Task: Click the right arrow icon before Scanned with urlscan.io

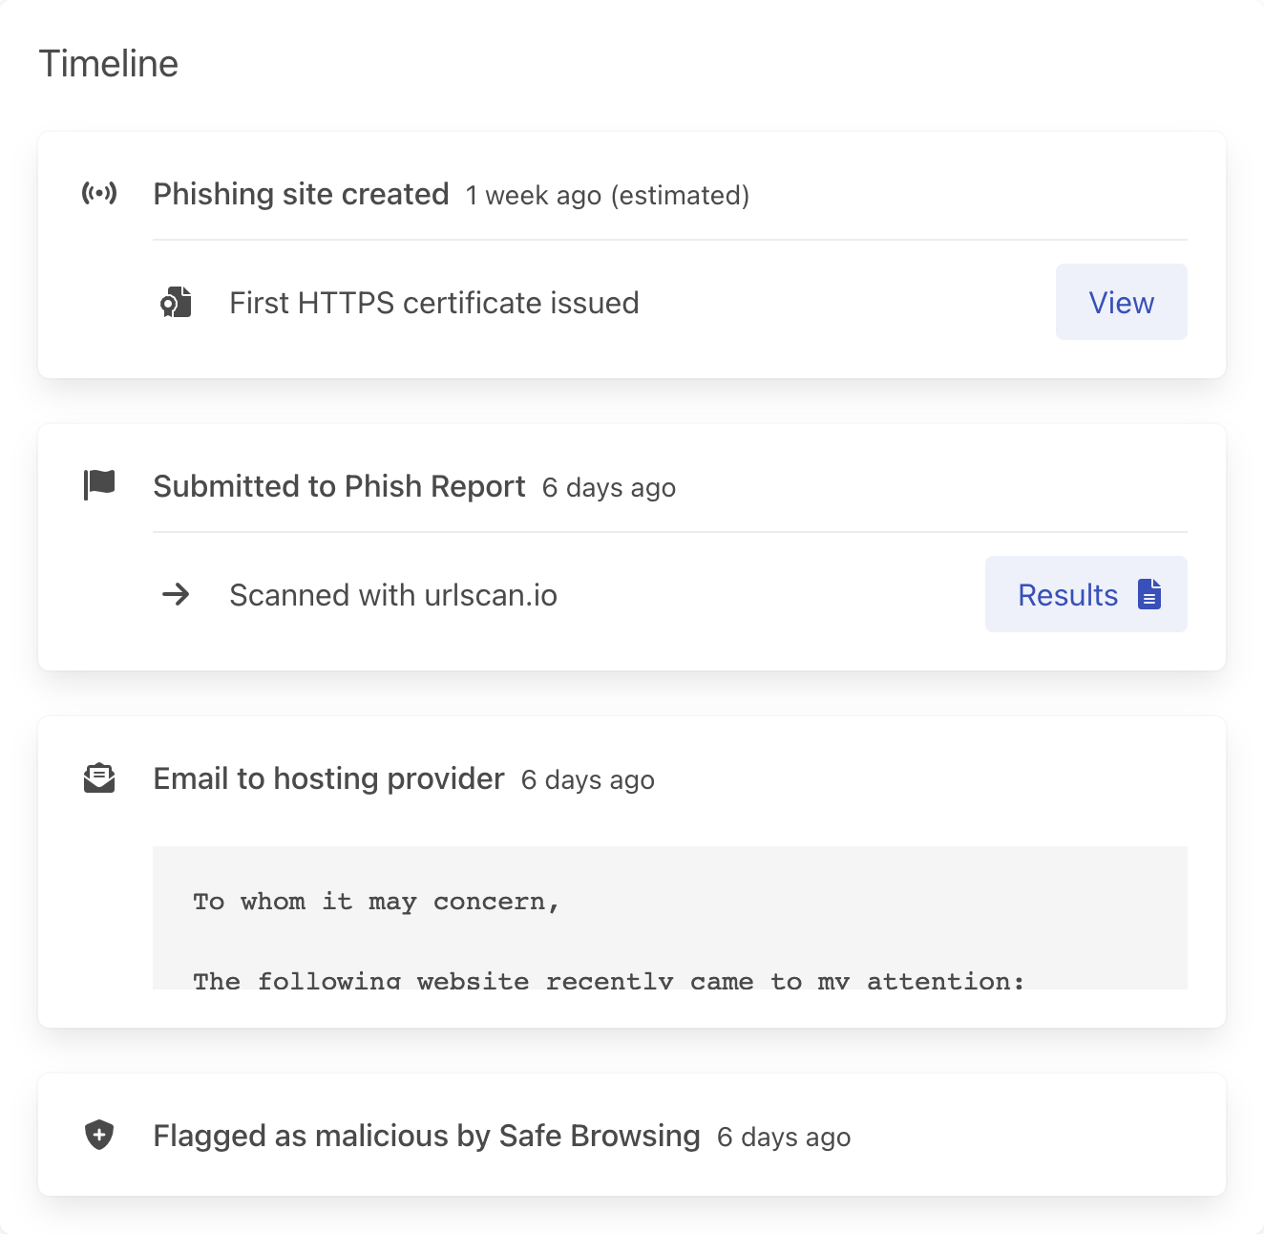Action: [x=176, y=595]
